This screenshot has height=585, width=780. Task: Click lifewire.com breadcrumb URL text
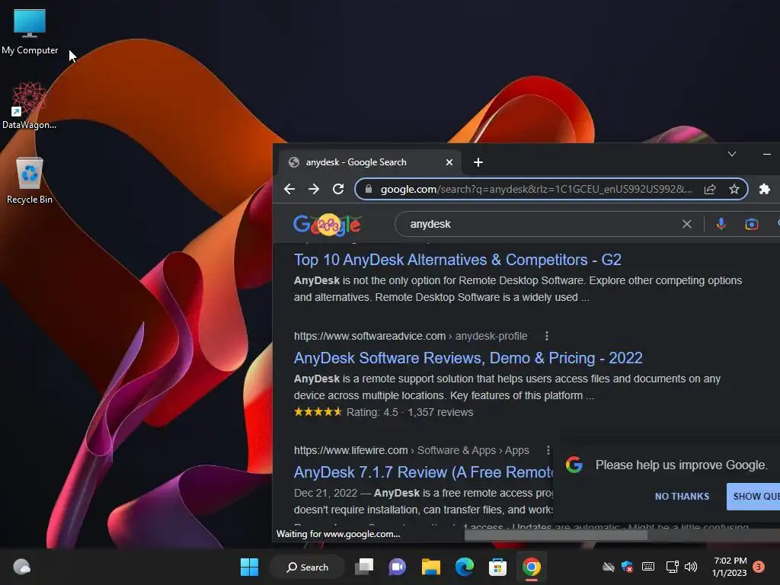411,450
